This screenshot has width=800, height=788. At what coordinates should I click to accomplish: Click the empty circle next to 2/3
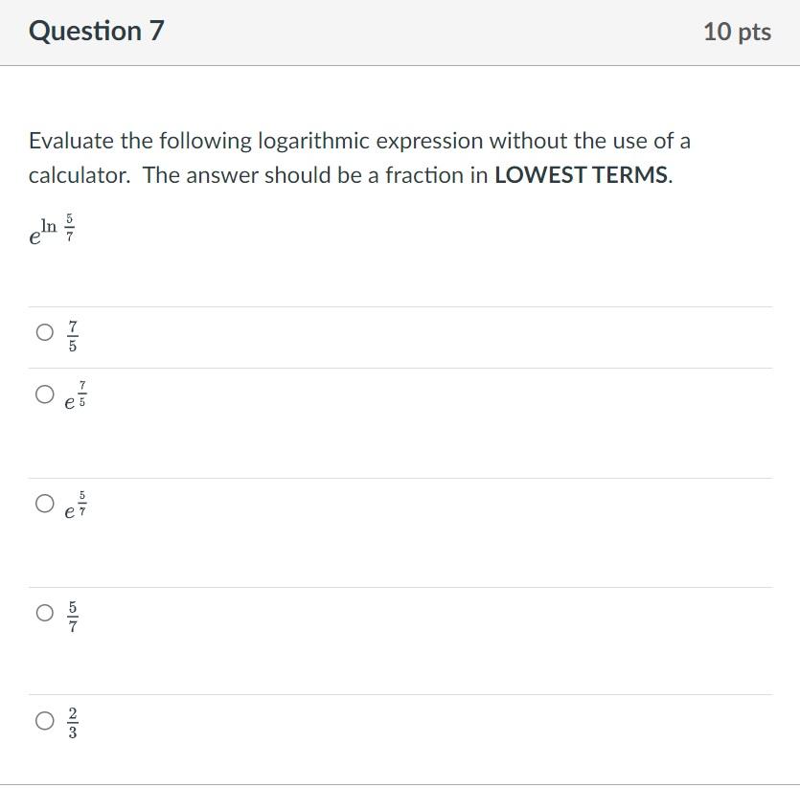click(x=44, y=720)
